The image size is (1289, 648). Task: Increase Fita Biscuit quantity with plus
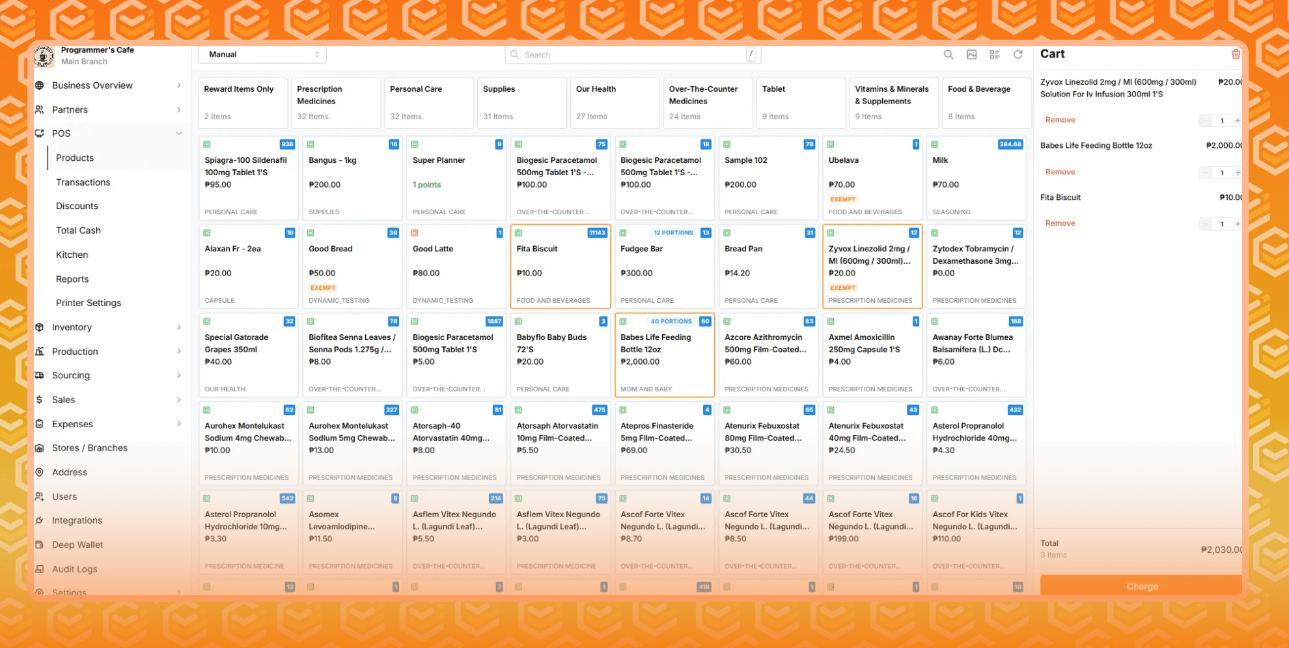click(x=1237, y=224)
